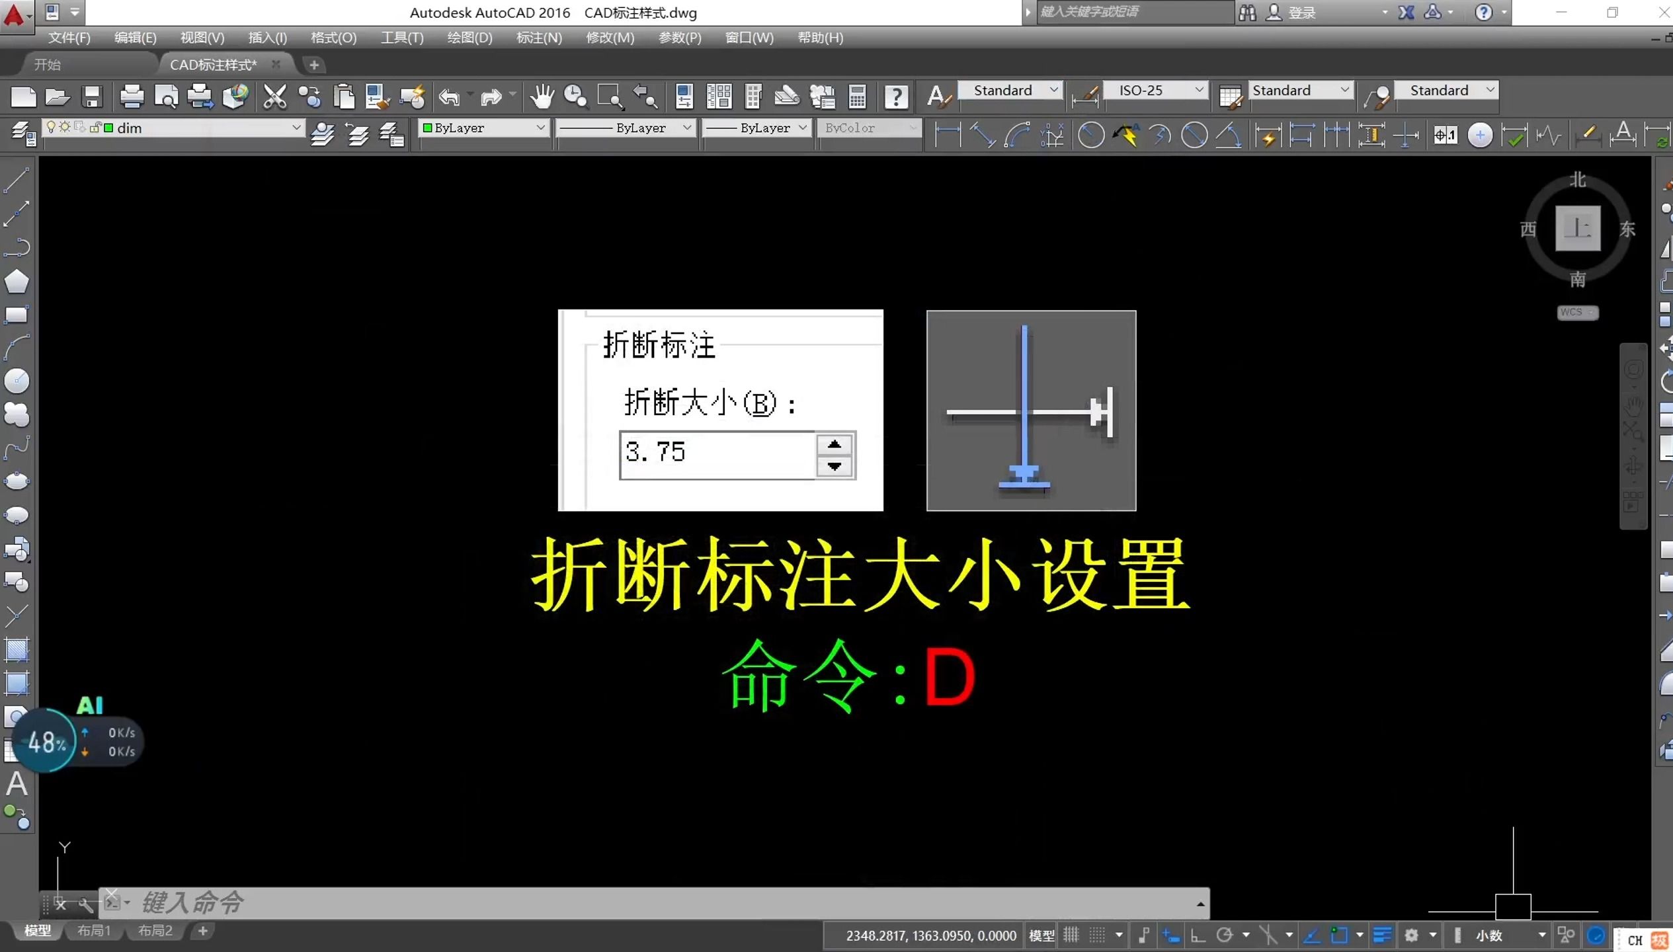Expand the dim layer dropdown
This screenshot has width=1673, height=952.
click(296, 128)
